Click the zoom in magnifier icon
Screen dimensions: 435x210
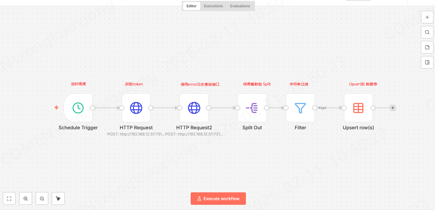coord(26,199)
